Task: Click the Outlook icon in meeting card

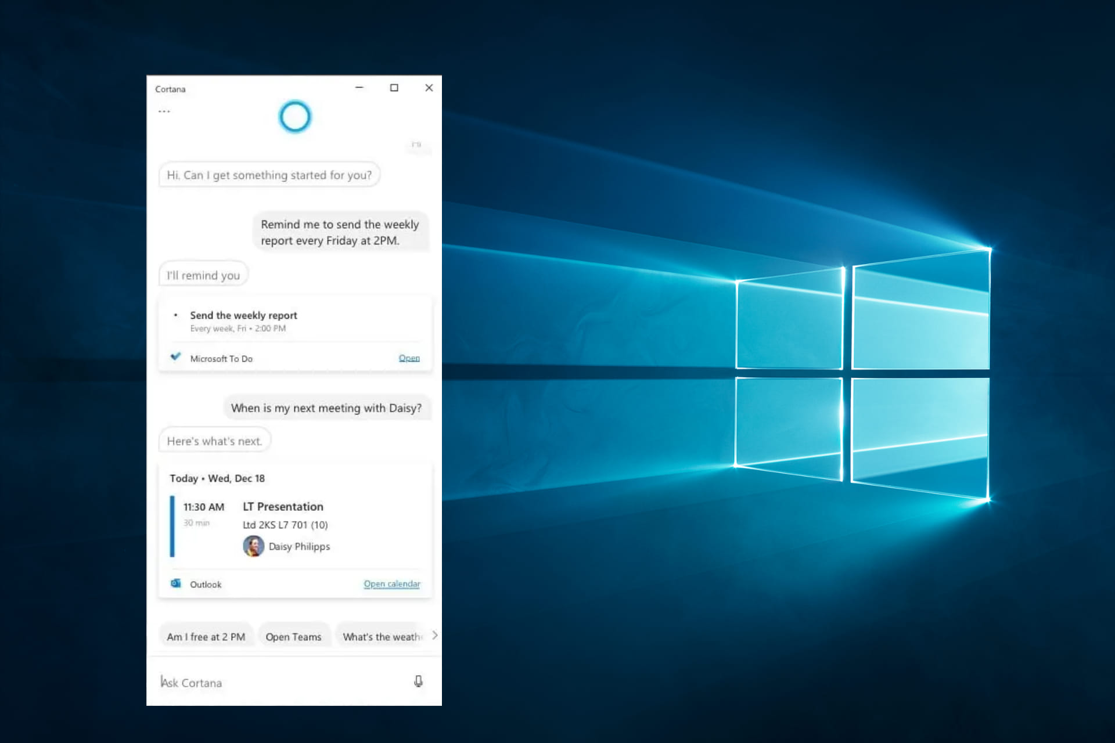Action: (x=175, y=583)
